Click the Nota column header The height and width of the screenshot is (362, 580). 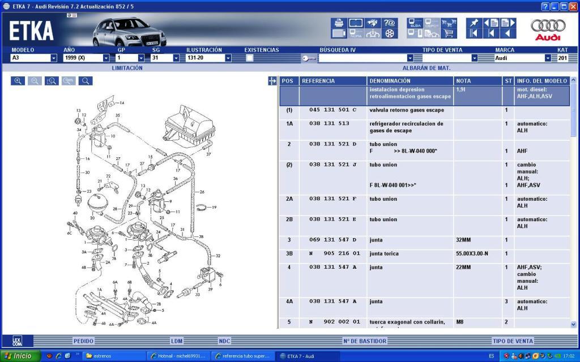coord(478,81)
